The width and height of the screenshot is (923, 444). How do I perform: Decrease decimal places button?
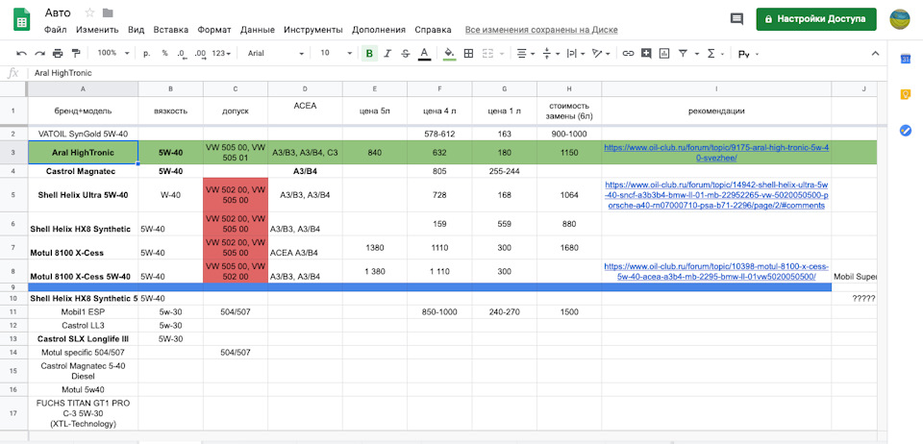(x=182, y=54)
